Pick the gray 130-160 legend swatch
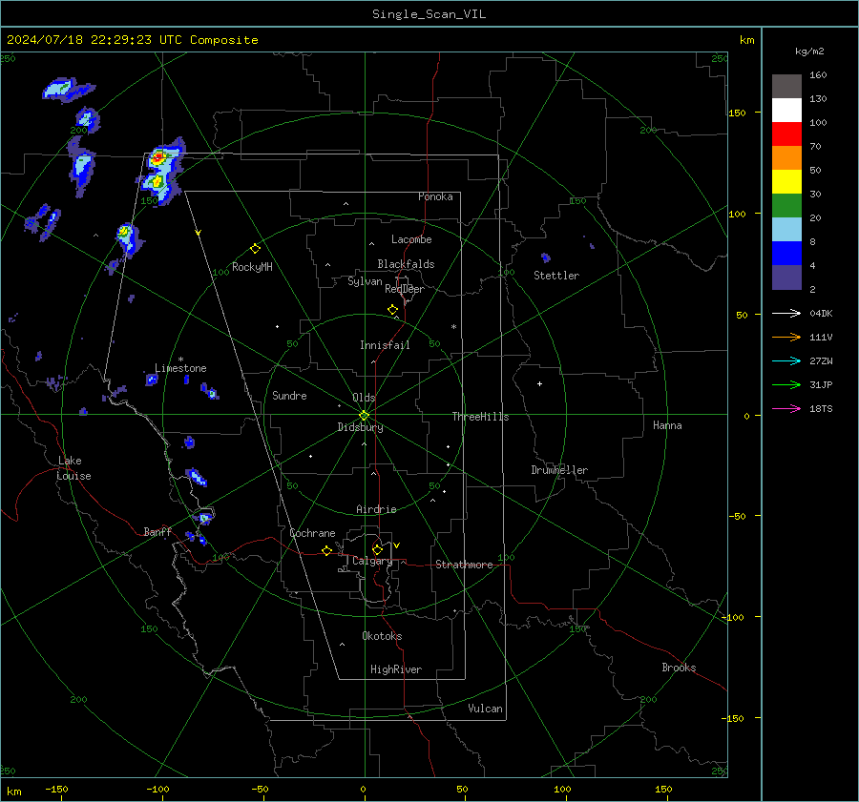The image size is (859, 802). [786, 87]
